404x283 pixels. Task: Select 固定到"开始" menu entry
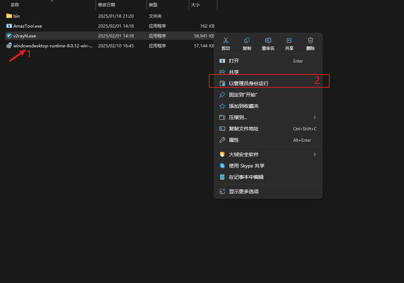pos(243,95)
